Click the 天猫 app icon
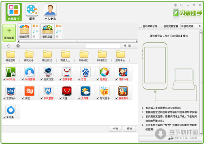The height and width of the screenshot is (144, 204). click(67, 91)
